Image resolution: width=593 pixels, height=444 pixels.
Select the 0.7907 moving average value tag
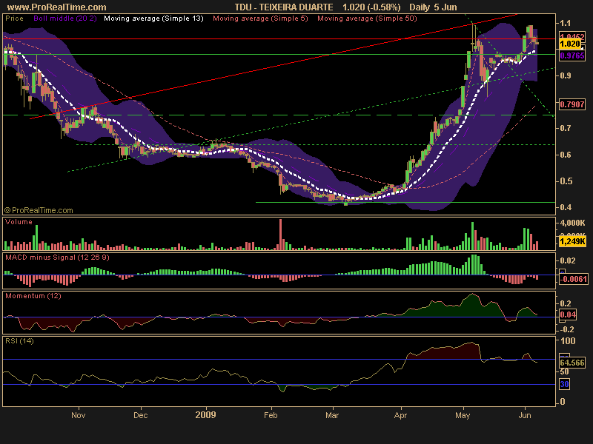click(x=572, y=104)
